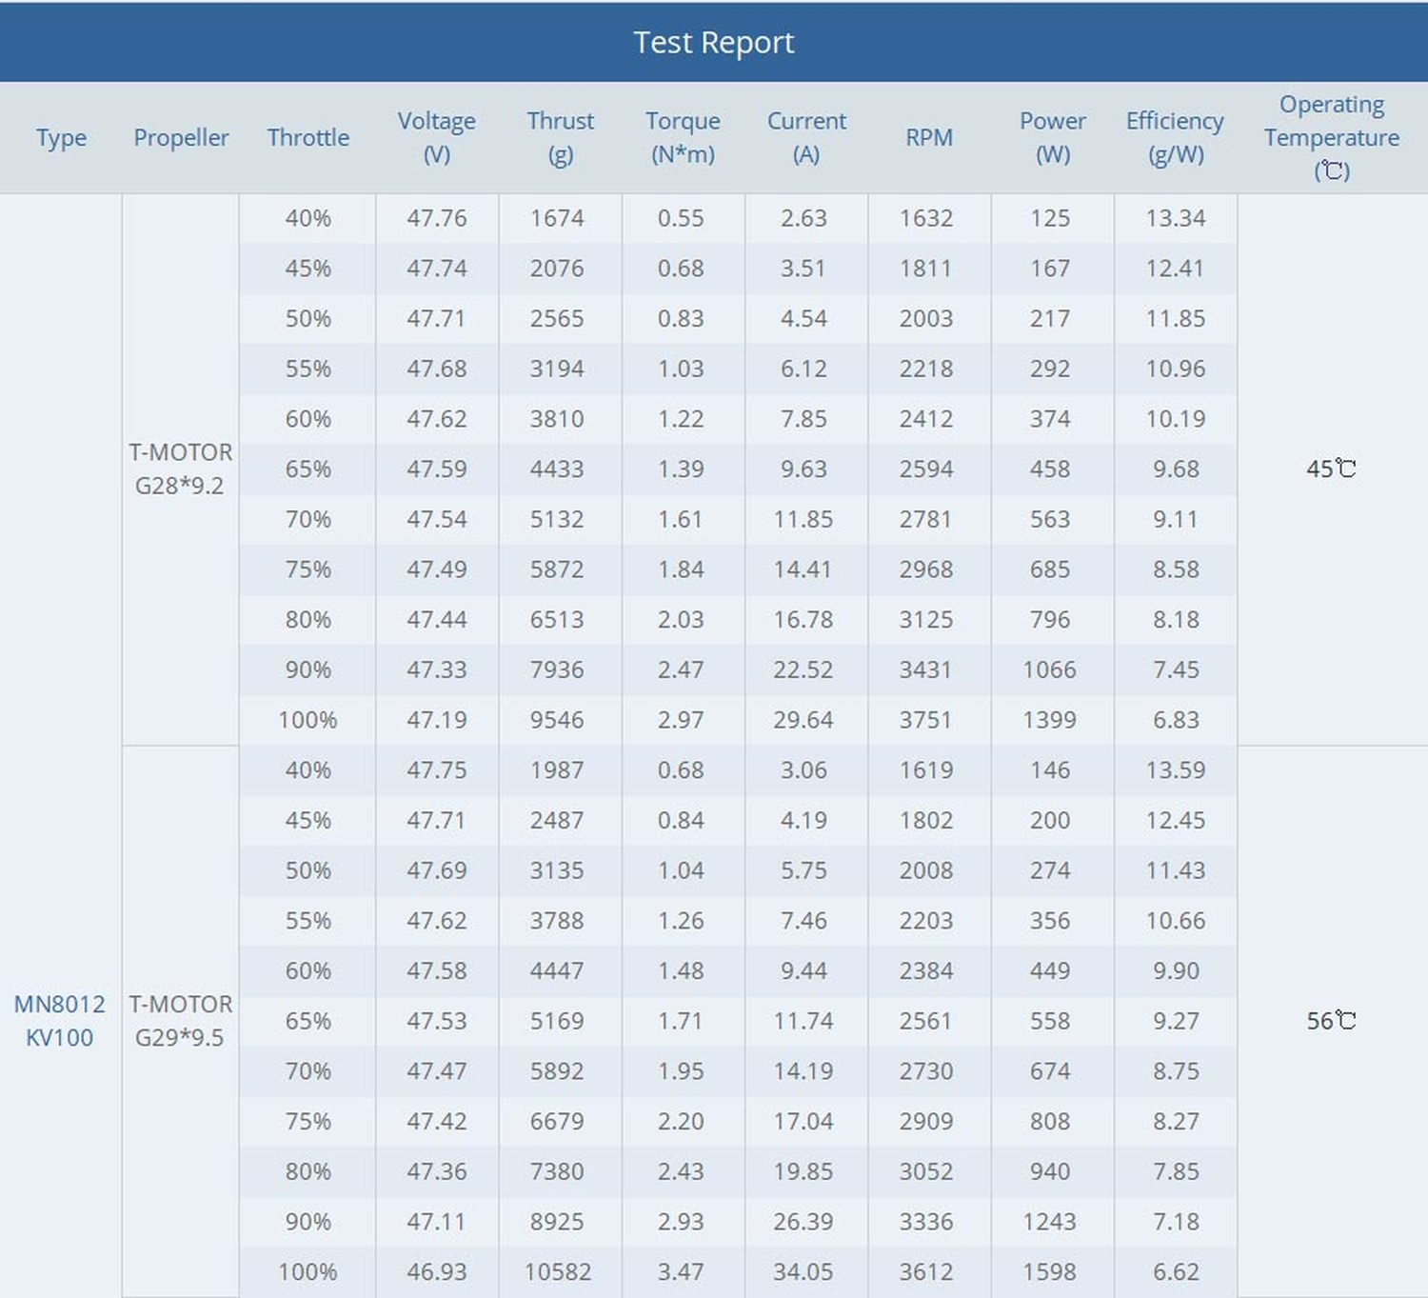Click the Type column header
This screenshot has height=1298, width=1428.
[61, 137]
